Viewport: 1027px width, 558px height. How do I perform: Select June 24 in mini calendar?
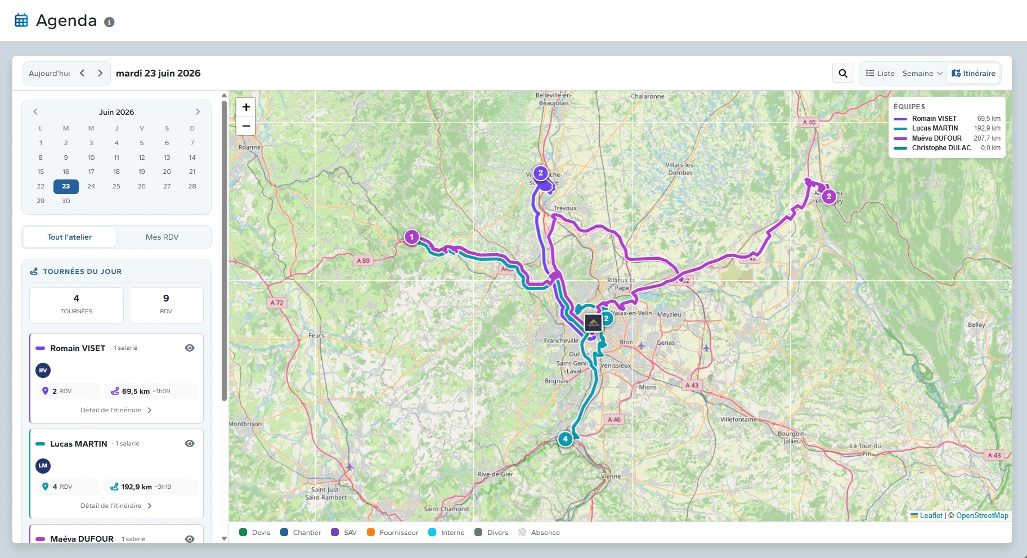pos(91,186)
